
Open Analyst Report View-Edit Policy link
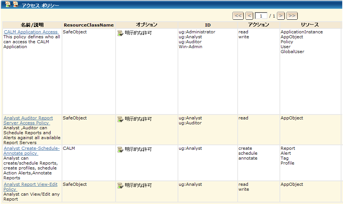[30, 187]
